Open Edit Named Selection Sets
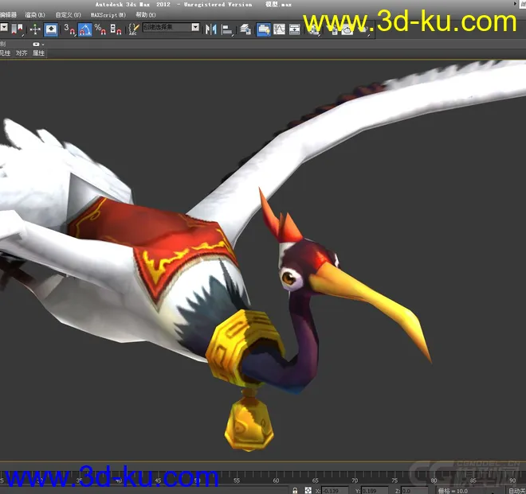Image resolution: width=526 pixels, height=494 pixels. coord(134,29)
